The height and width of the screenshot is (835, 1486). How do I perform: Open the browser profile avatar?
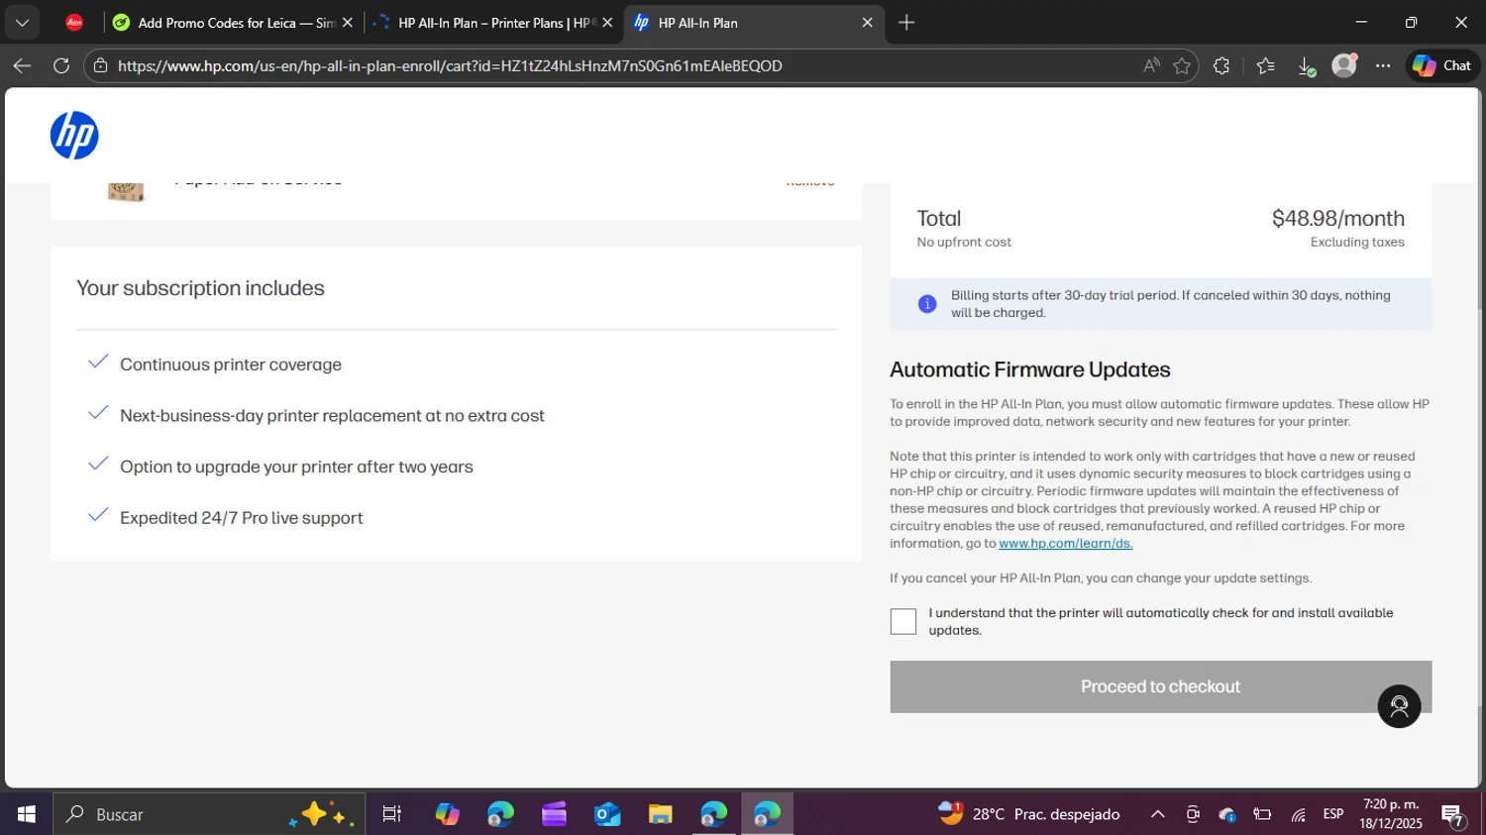(1344, 65)
